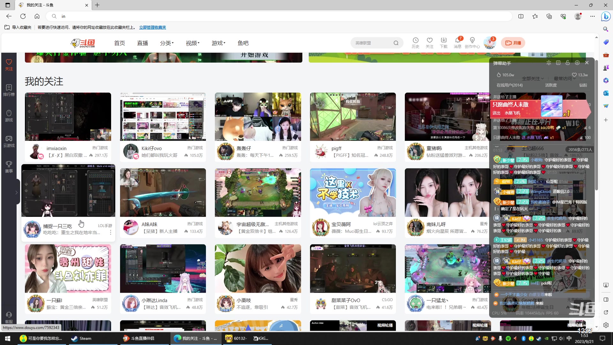Switch to 钻粉 tab in 弹幕助手

click(583, 85)
